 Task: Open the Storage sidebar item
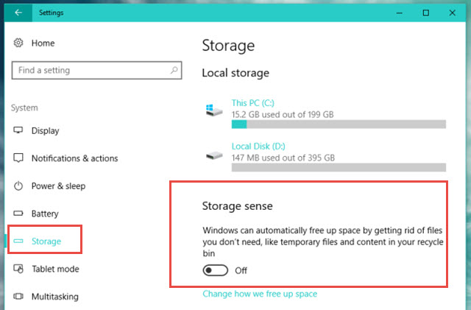tap(45, 241)
